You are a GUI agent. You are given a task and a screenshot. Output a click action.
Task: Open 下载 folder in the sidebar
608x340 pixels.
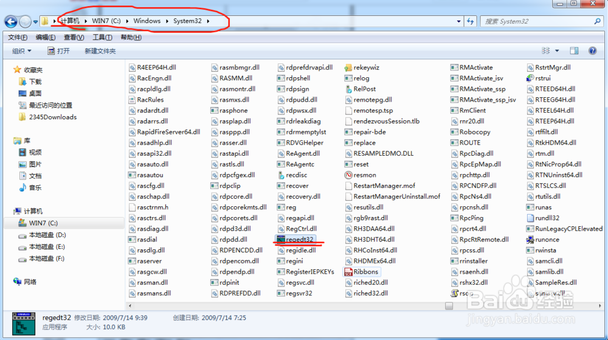click(35, 82)
